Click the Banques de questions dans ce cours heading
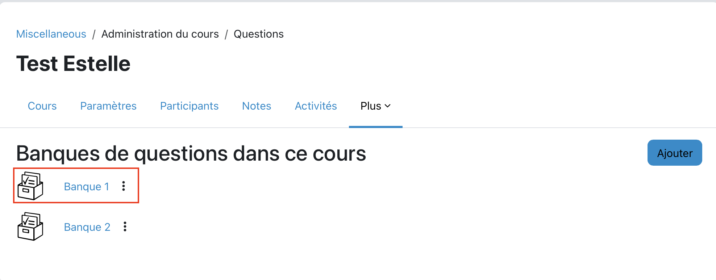716x280 pixels. pyautogui.click(x=191, y=153)
